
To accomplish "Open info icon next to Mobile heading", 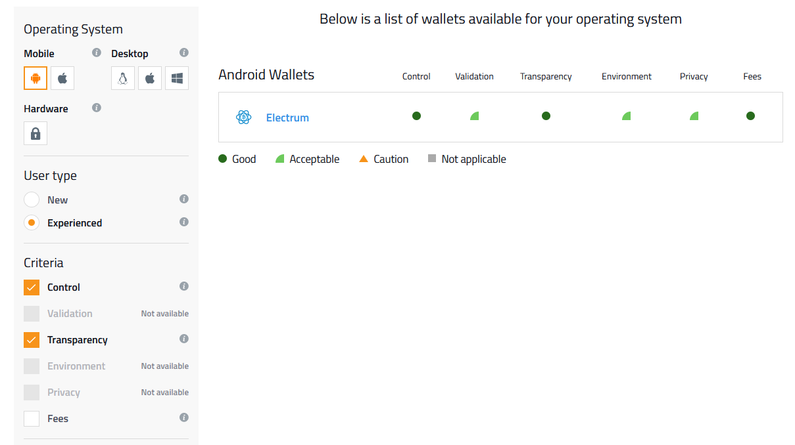I will (x=97, y=53).
